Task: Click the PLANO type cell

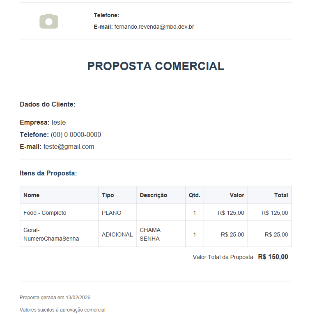Action: pos(112,213)
